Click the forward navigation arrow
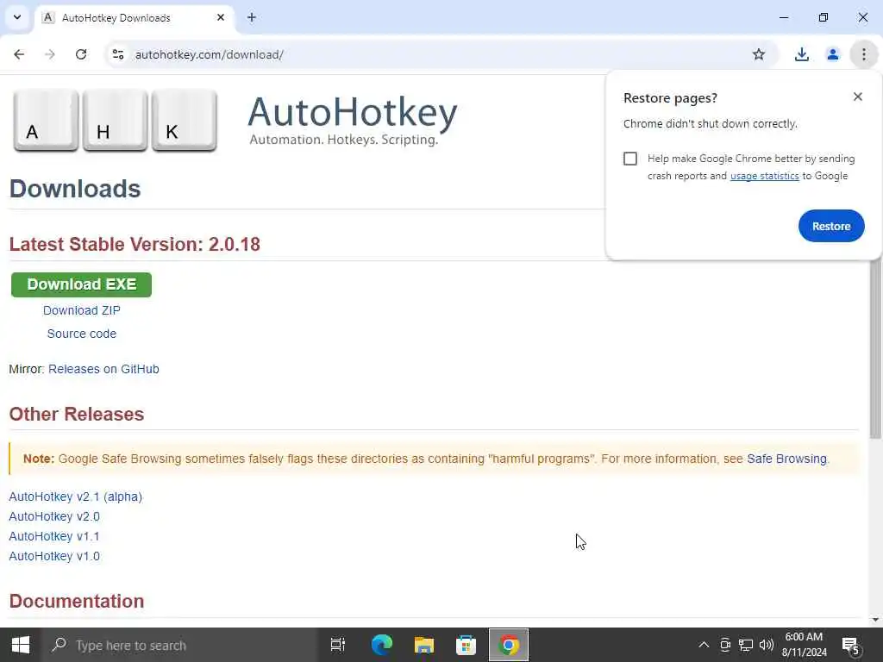883x662 pixels. (50, 54)
